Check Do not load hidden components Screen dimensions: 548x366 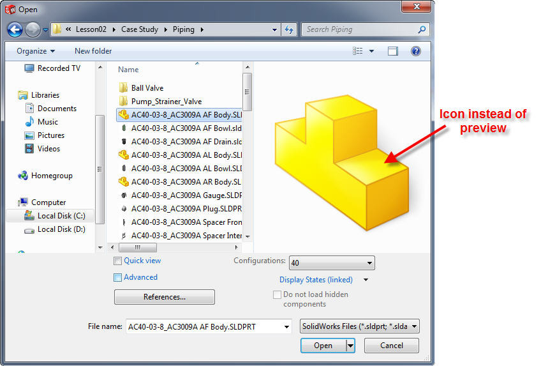(x=277, y=295)
